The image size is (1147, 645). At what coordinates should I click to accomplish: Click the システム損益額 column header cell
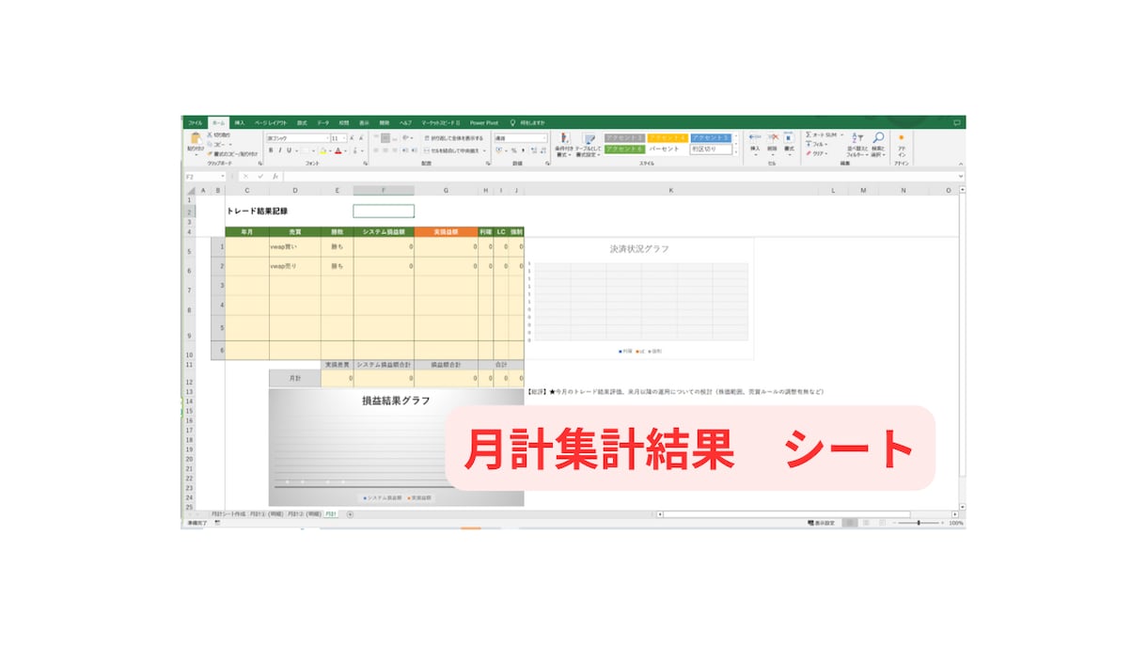point(384,231)
